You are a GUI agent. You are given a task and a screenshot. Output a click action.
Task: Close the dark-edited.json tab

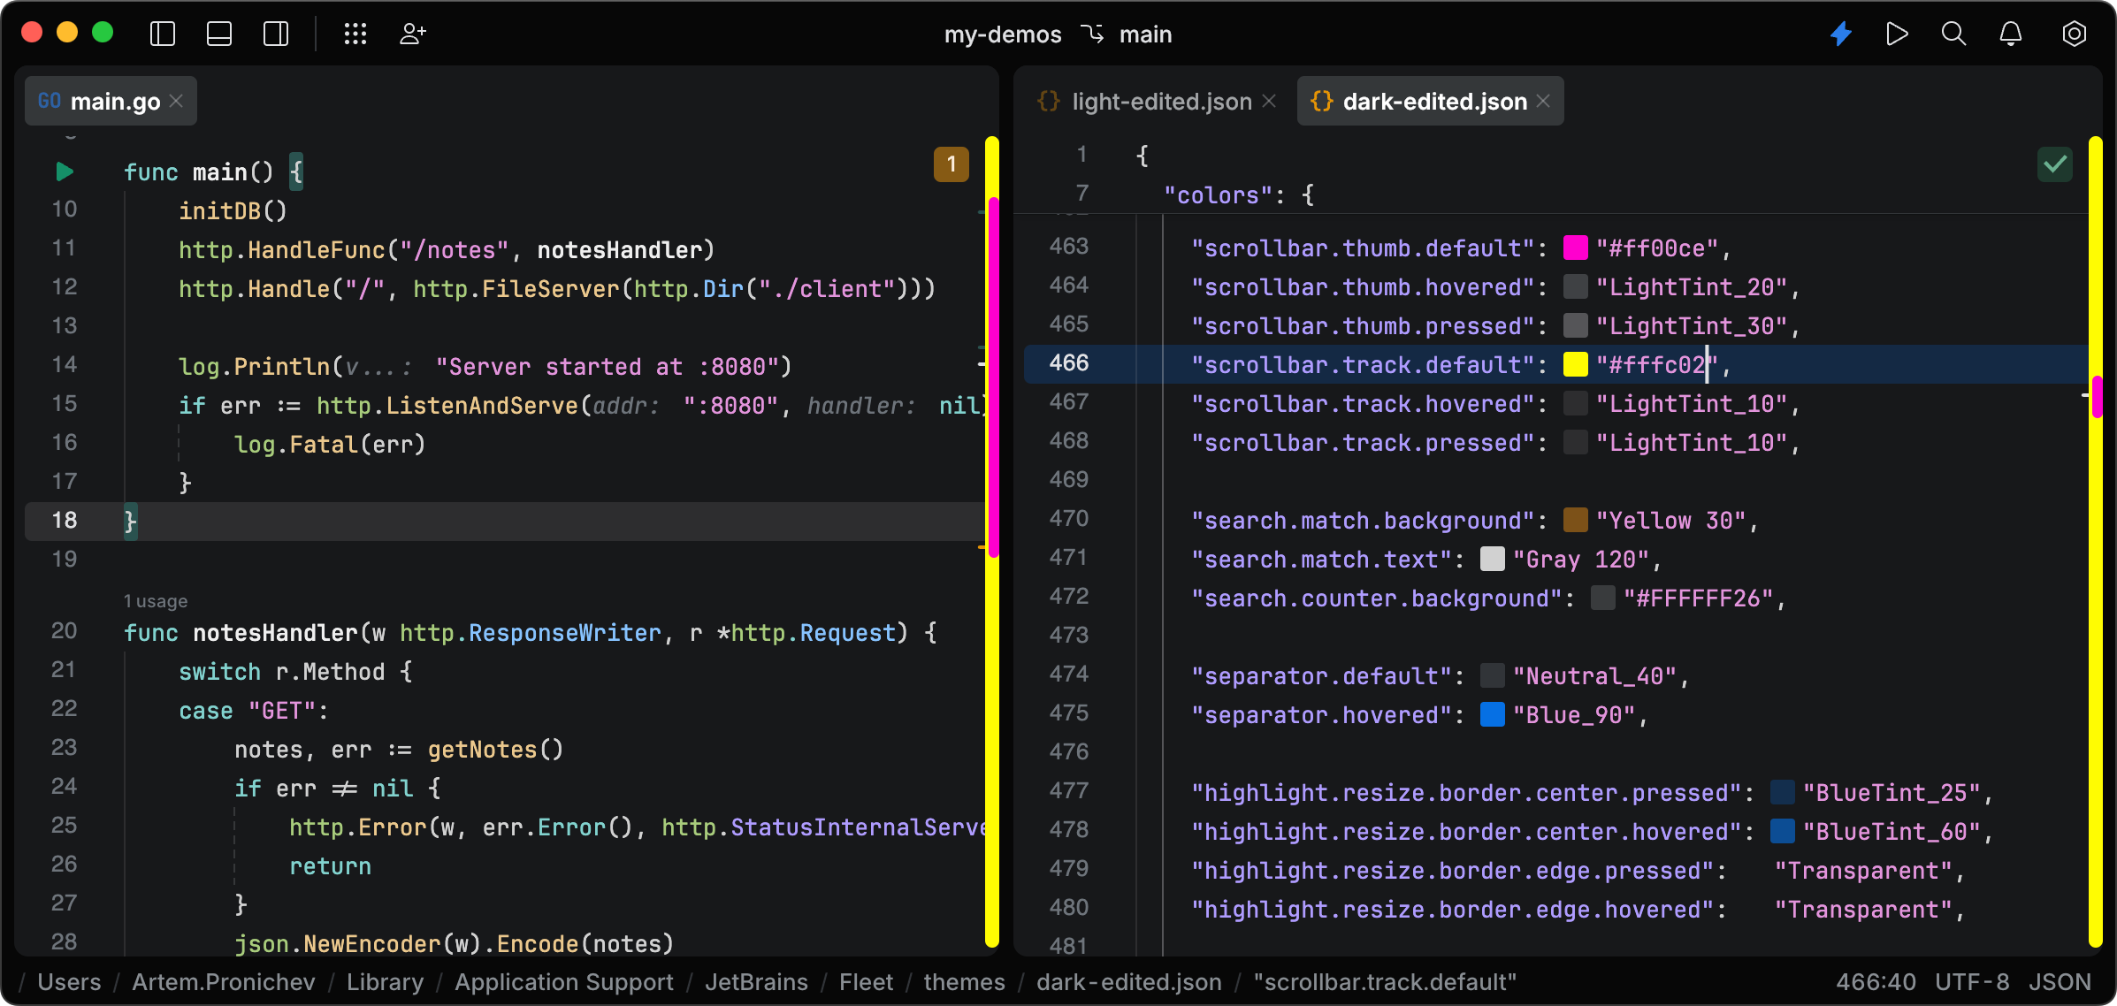pos(1543,101)
